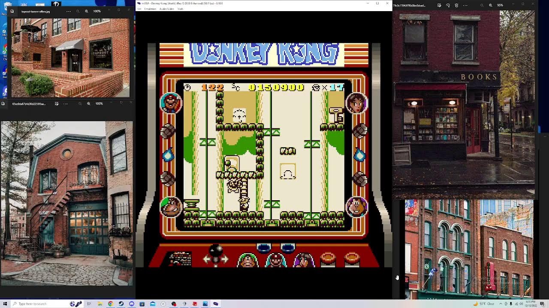Open Photos app from the taskbar
Image resolution: width=549 pixels, height=308 pixels.
pos(205,304)
